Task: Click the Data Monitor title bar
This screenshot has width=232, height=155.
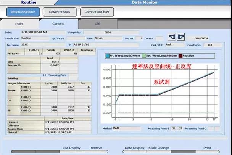Action: (145, 2)
